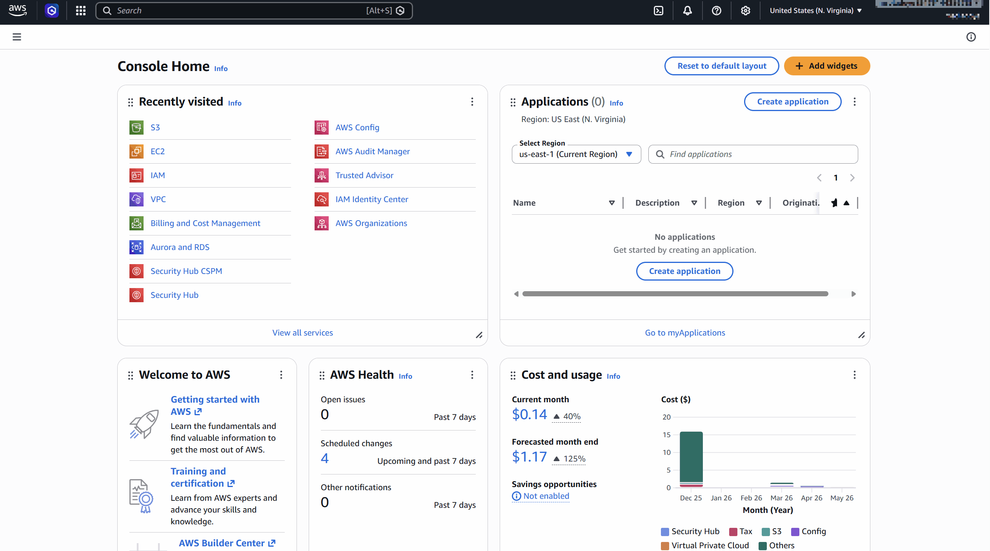Viewport: 990px width, 551px height.
Task: Click the VPC service icon
Action: (136, 199)
